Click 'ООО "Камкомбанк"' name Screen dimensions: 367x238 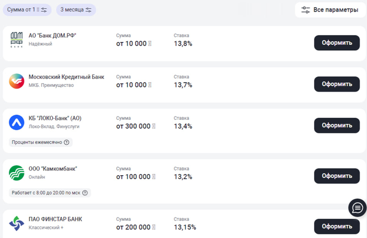tap(53, 168)
